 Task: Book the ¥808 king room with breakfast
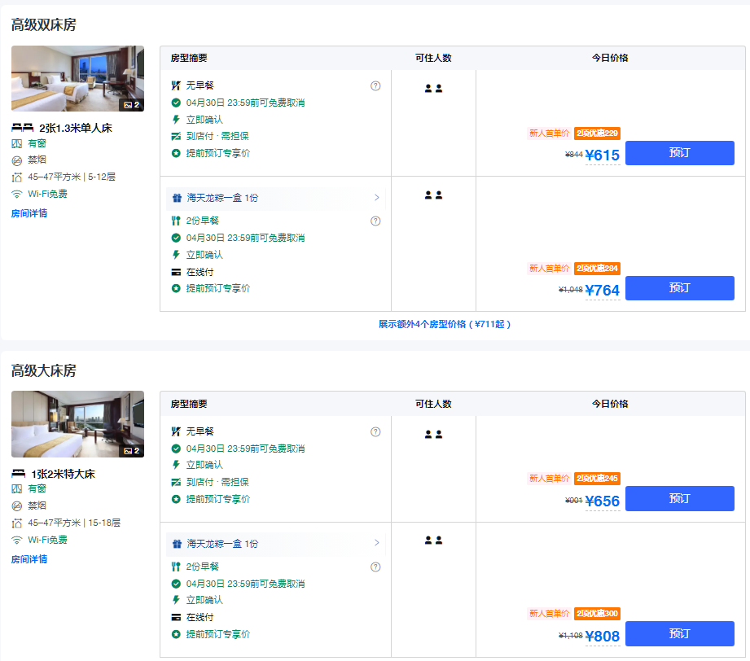coord(679,634)
